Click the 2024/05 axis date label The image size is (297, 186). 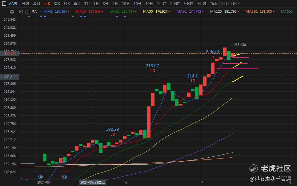pyautogui.click(x=44, y=182)
